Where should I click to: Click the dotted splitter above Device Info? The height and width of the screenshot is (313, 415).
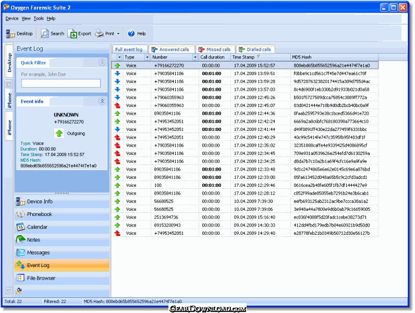62,194
